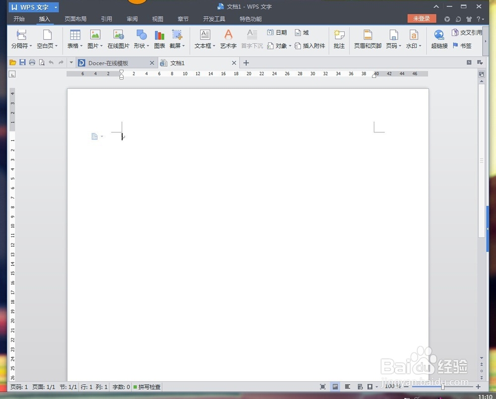Image resolution: width=496 pixels, height=399 pixels.
Task: Switch to web layout view icon
Action: [x=360, y=387]
